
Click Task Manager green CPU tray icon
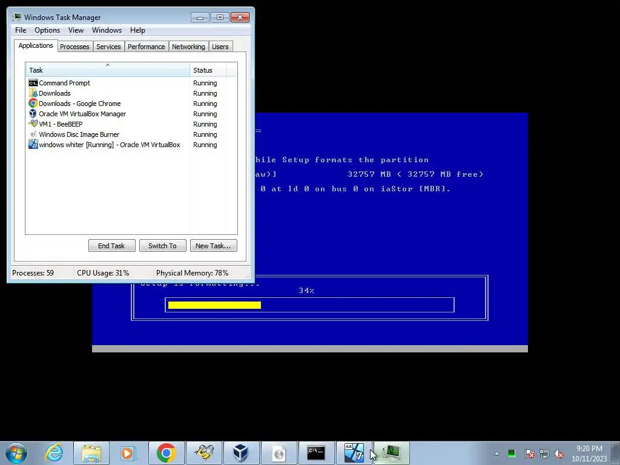coord(511,453)
